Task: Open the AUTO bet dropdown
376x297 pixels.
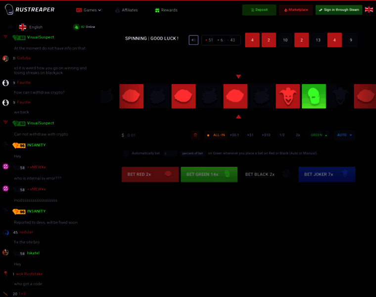Action: coord(345,135)
